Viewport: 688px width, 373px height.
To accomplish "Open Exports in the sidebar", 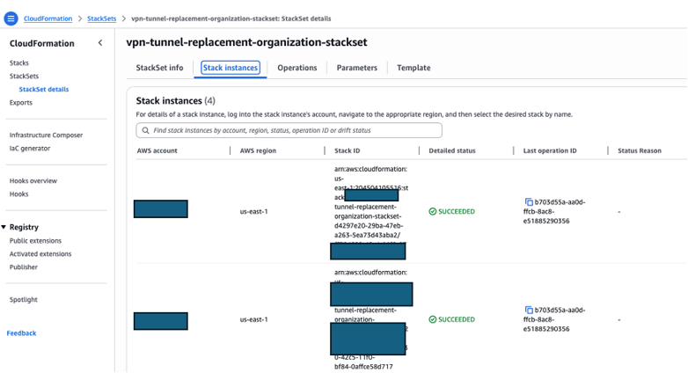I will (x=21, y=102).
